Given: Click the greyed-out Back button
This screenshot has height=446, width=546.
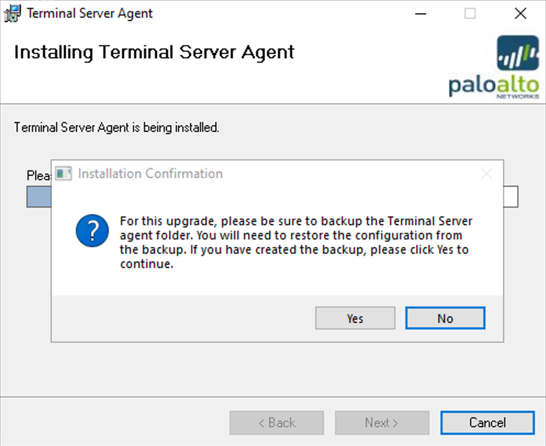Looking at the screenshot, I should coord(276,422).
